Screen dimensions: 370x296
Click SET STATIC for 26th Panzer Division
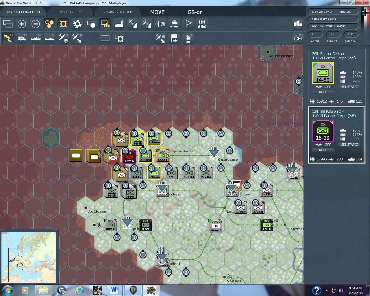click(349, 87)
